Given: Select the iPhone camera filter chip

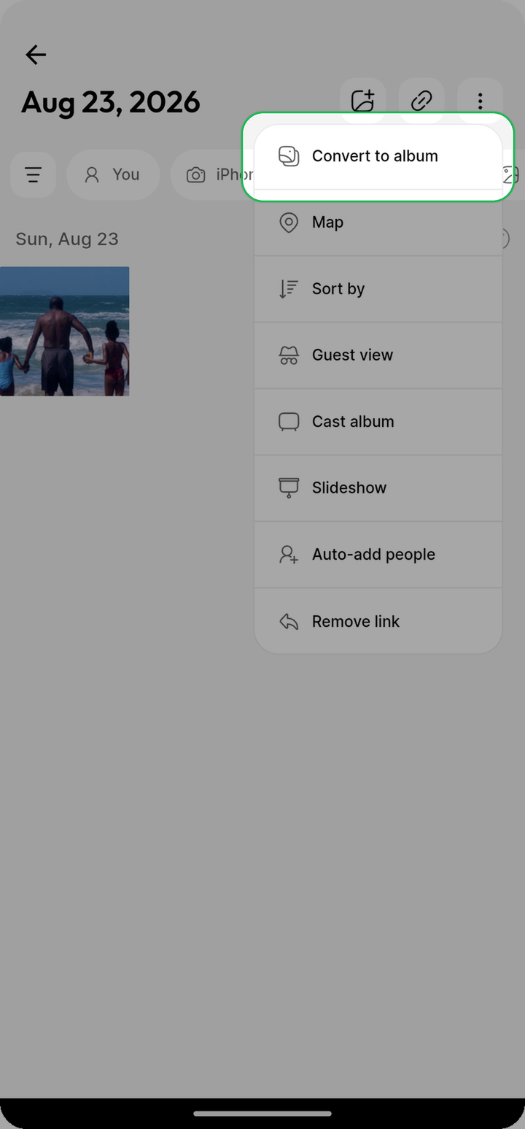Looking at the screenshot, I should click(213, 174).
